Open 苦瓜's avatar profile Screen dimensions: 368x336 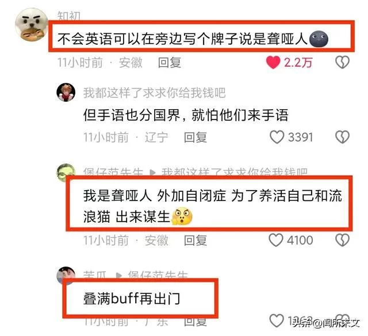pos(66,276)
